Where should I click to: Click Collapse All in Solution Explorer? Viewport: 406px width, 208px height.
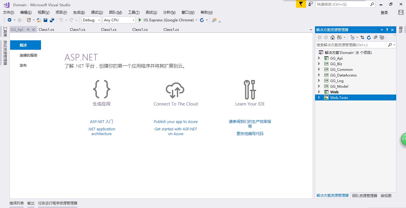pos(375,37)
